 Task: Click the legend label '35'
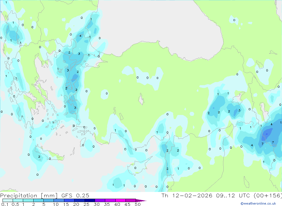coord(107,204)
